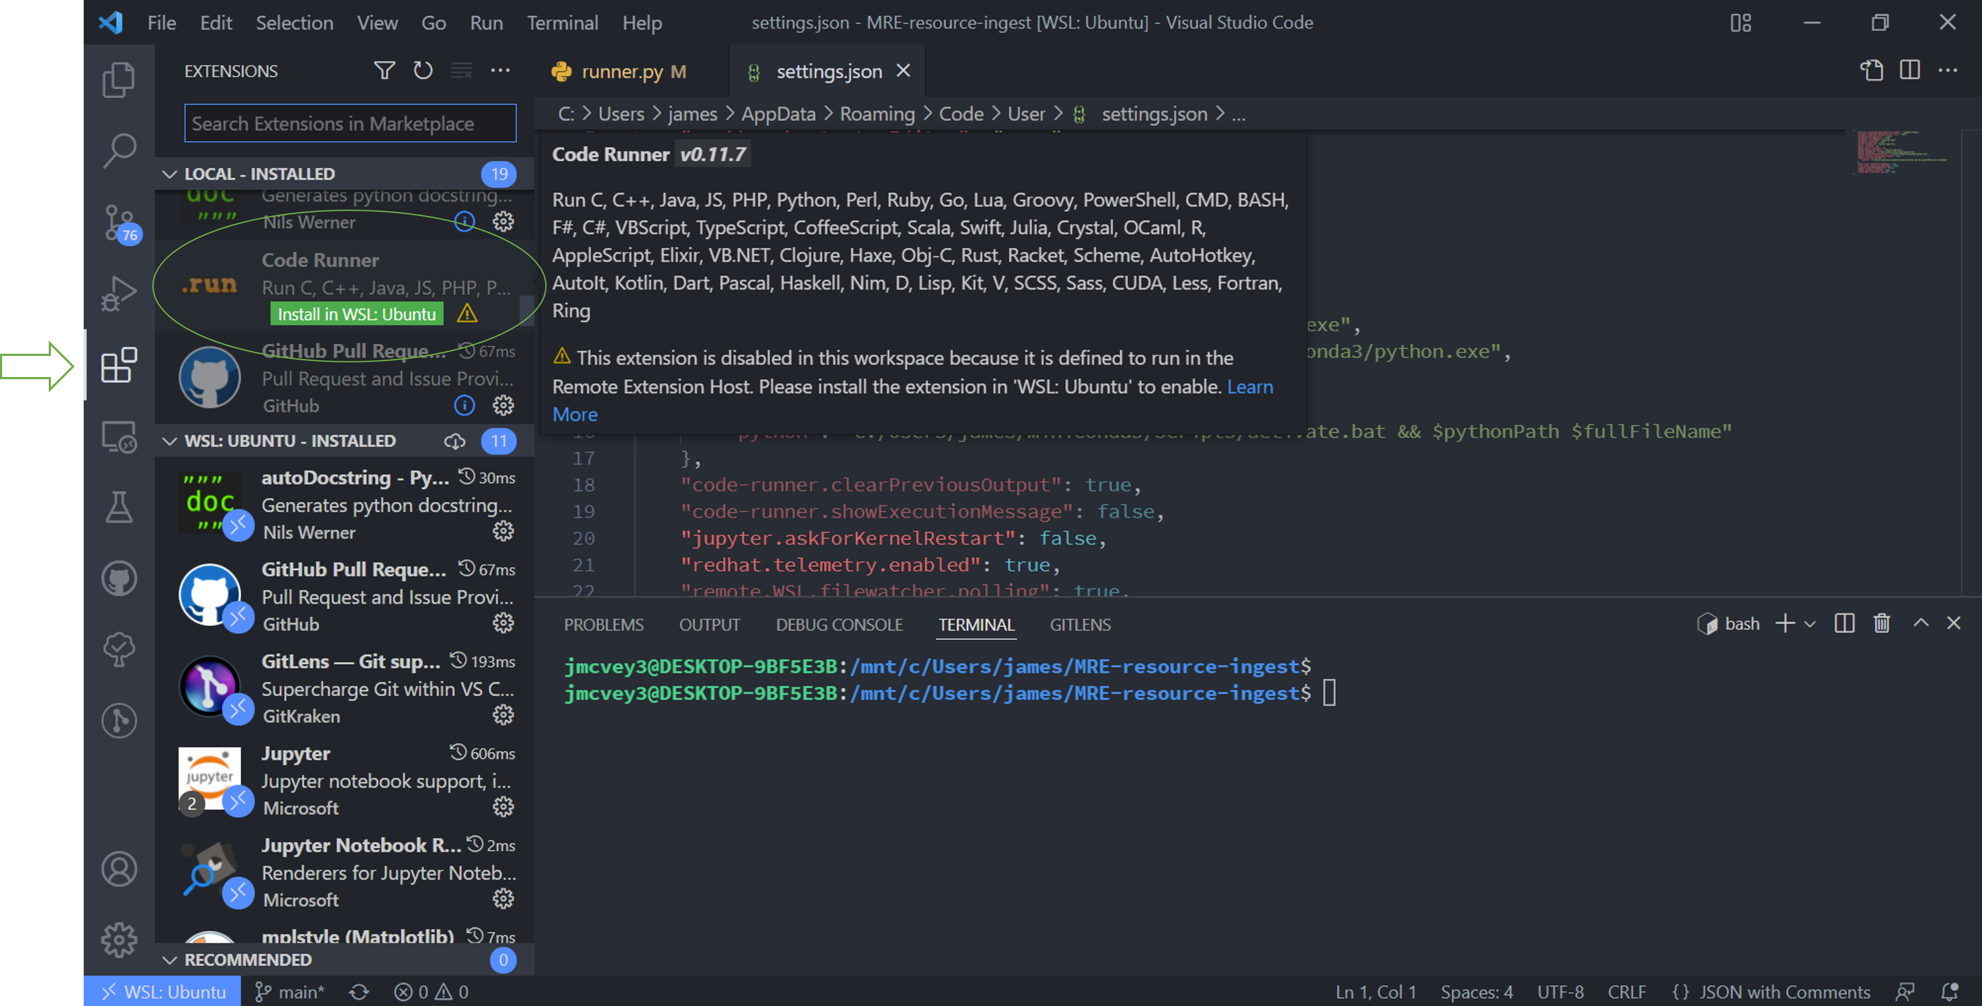The image size is (1982, 1006).
Task: Click Install in WSL: Ubuntu button
Action: 356,314
